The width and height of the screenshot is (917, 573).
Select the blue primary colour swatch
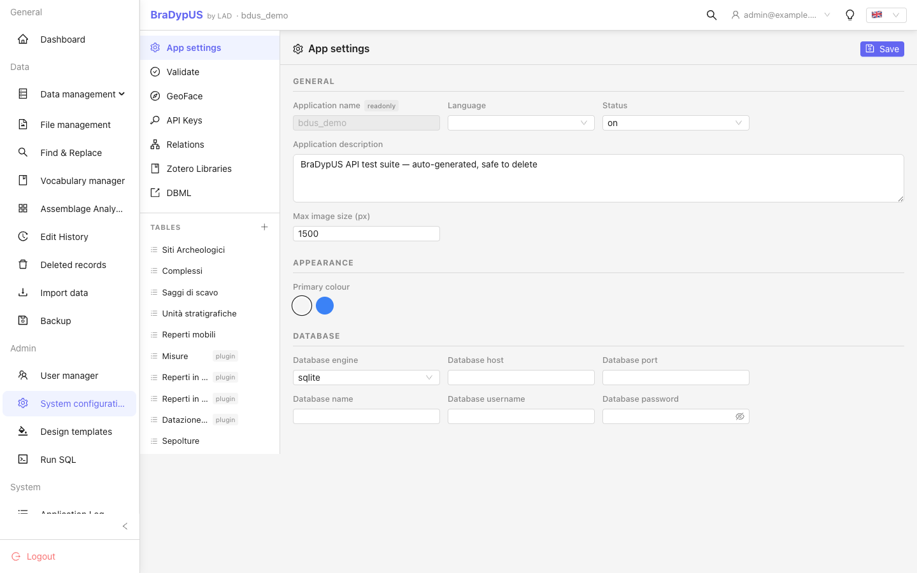325,306
